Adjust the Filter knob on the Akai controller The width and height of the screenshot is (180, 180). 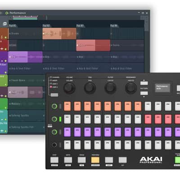[x=110, y=88]
